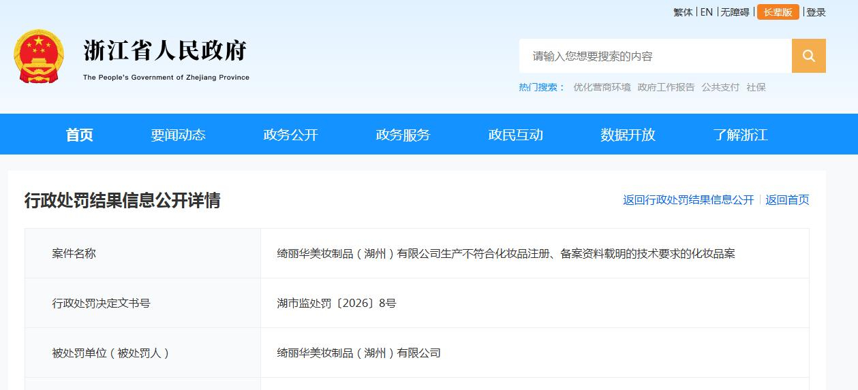Screen dimensions: 858x390
Task: Open 无障碍 accessibility mode
Action: [x=735, y=12]
